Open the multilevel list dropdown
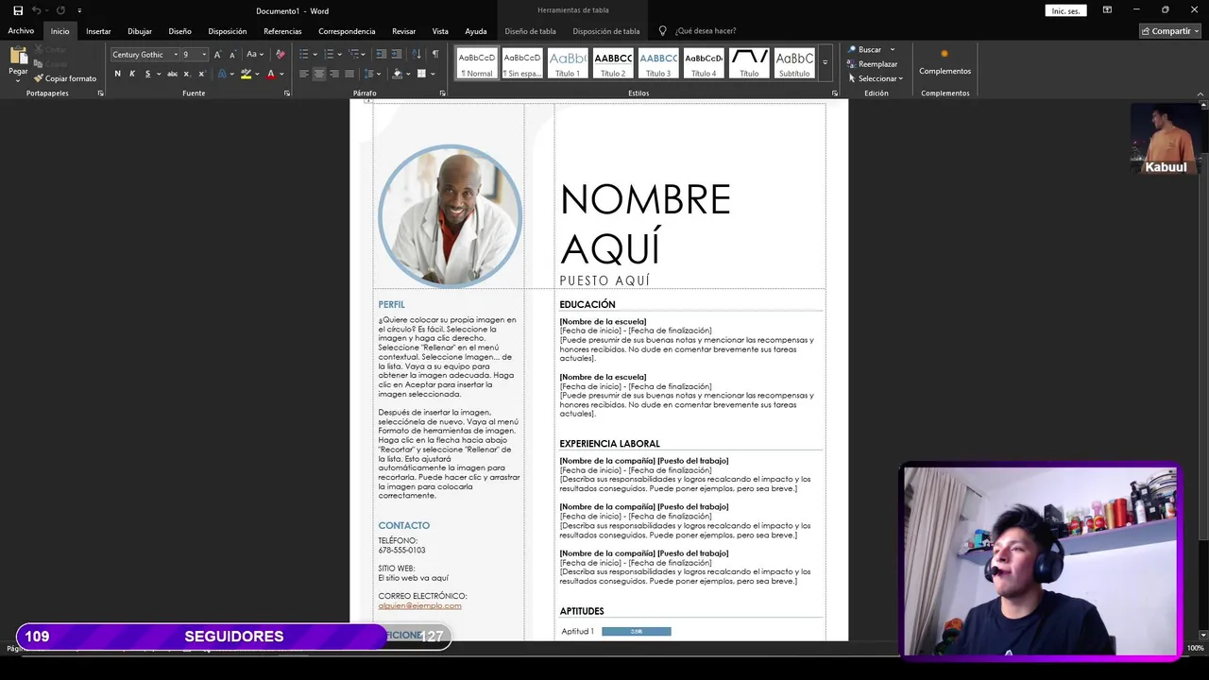 pyautogui.click(x=364, y=55)
